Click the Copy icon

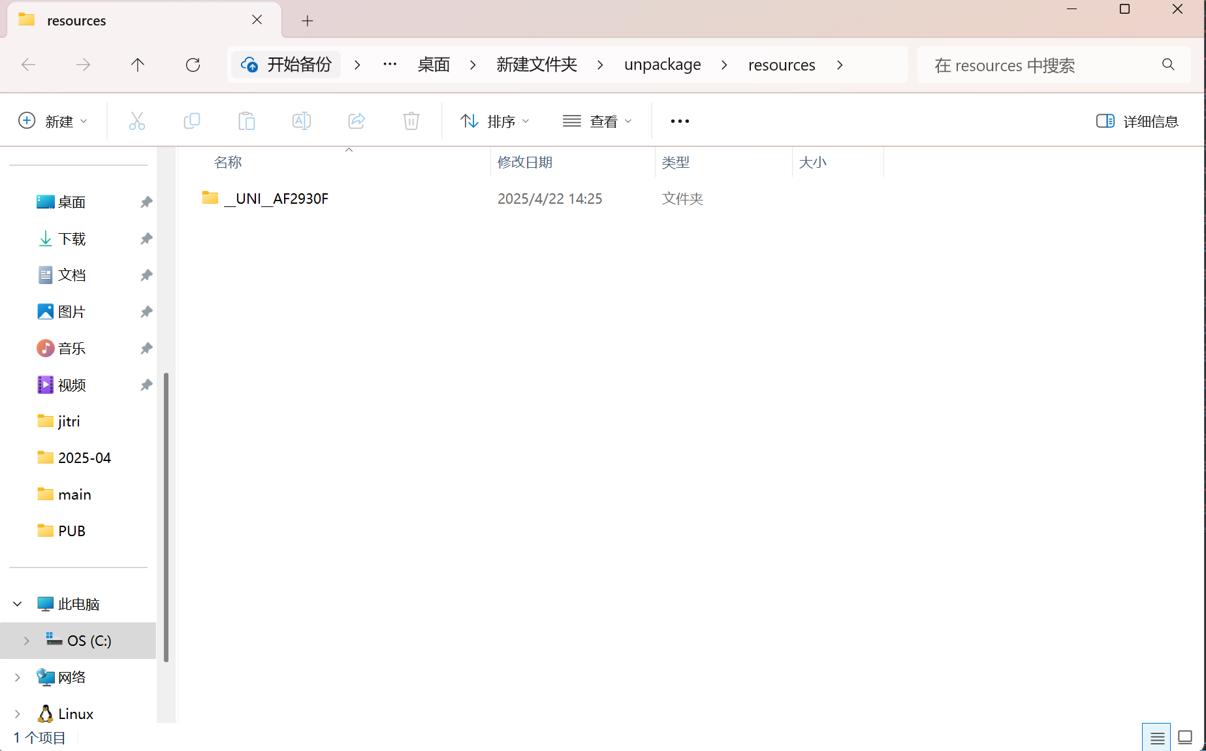[x=192, y=121]
